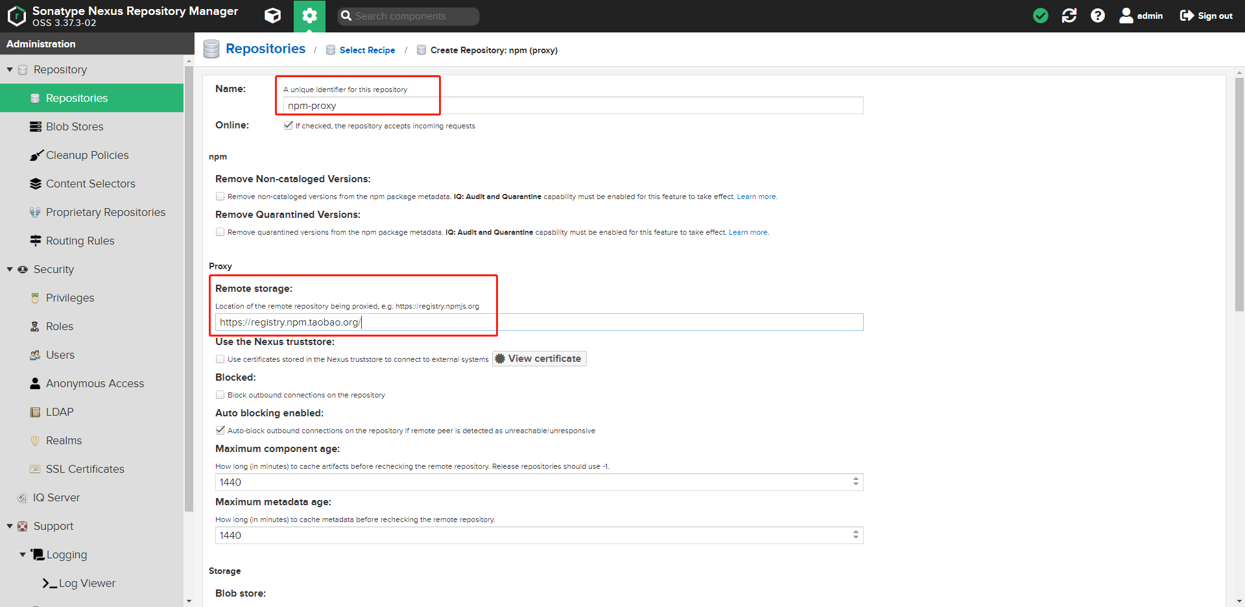Click the IQ Server icon
The width and height of the screenshot is (1245, 607).
click(x=23, y=497)
